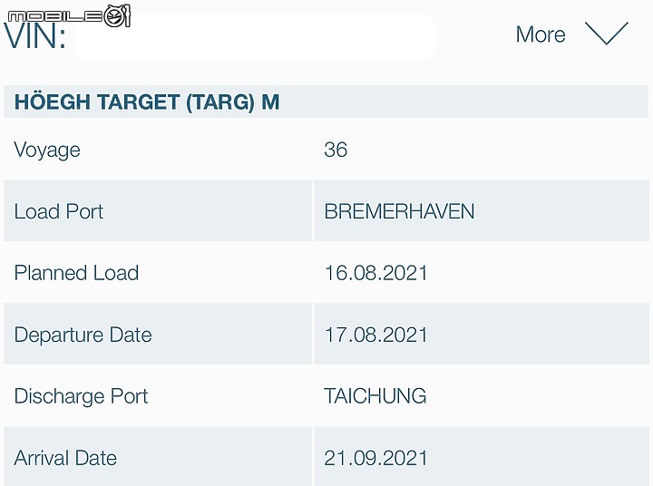The width and height of the screenshot is (653, 486).
Task: Select departure date 17.08.2021
Action: click(376, 335)
